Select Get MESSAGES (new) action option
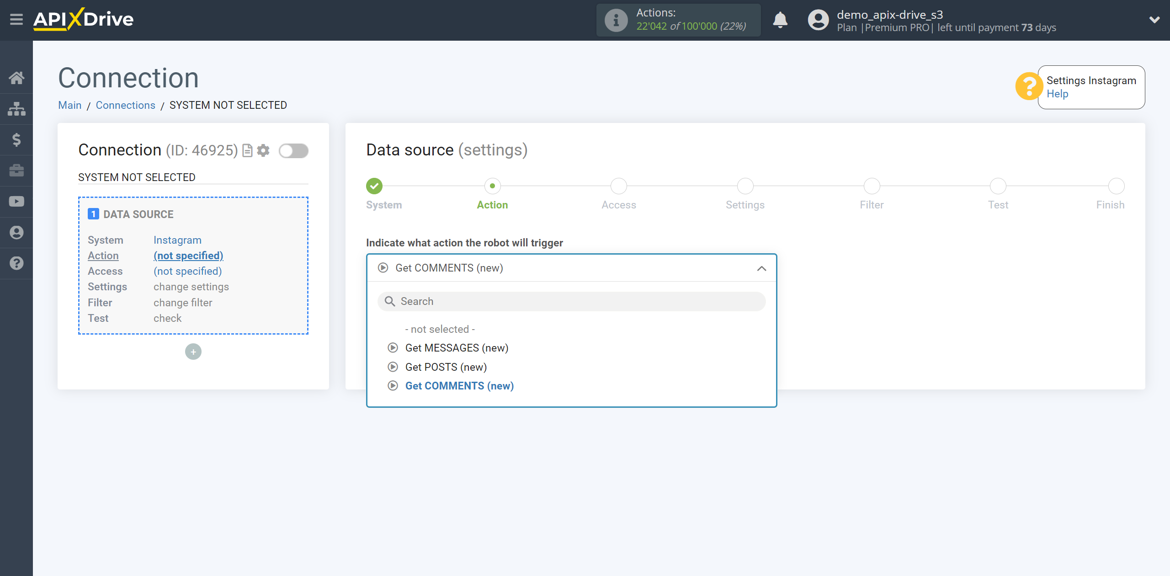This screenshot has height=576, width=1170. [x=456, y=348]
